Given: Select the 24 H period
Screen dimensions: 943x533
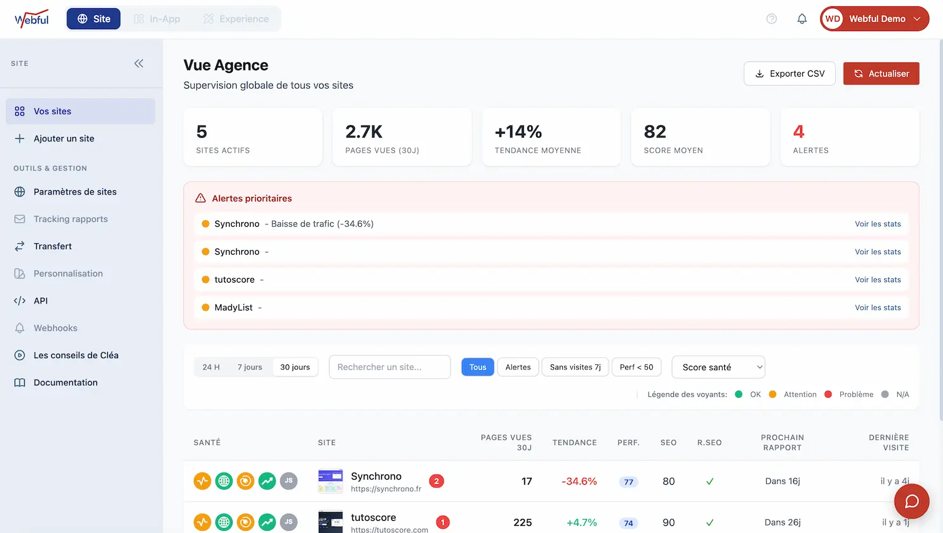Looking at the screenshot, I should (211, 367).
